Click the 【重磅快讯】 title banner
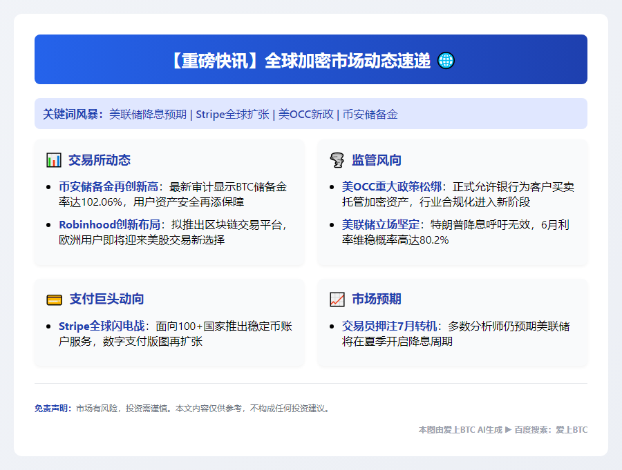Image resolution: width=622 pixels, height=470 pixels. click(x=311, y=59)
